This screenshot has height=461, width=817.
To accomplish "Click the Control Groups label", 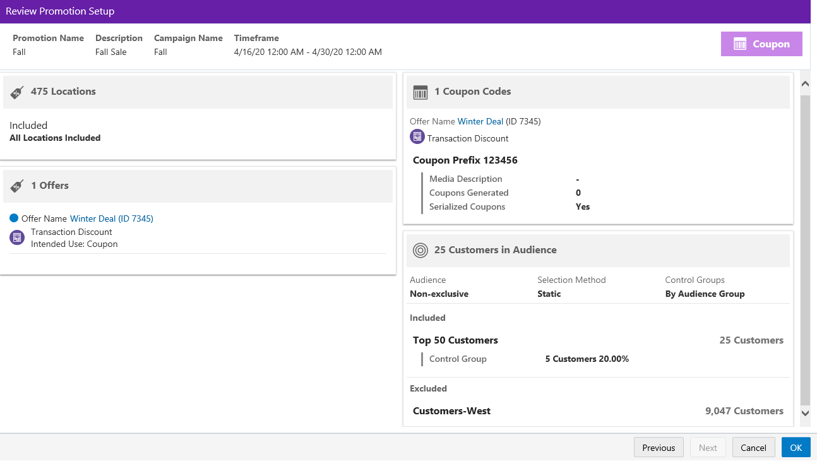I will [x=695, y=280].
